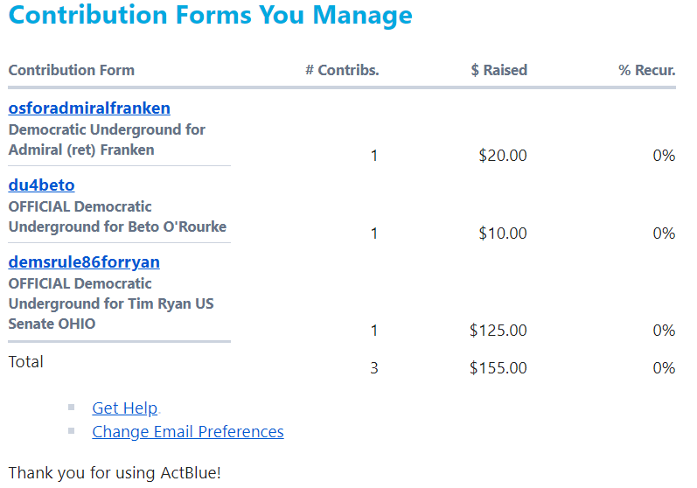The height and width of the screenshot is (488, 697).
Task: Open Change Email Preferences link
Action: point(188,432)
